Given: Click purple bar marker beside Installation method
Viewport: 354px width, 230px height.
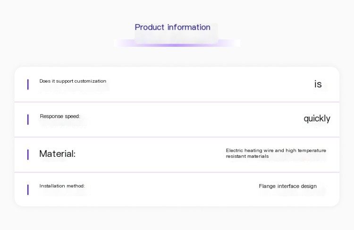Looking at the screenshot, I should pos(28,189).
